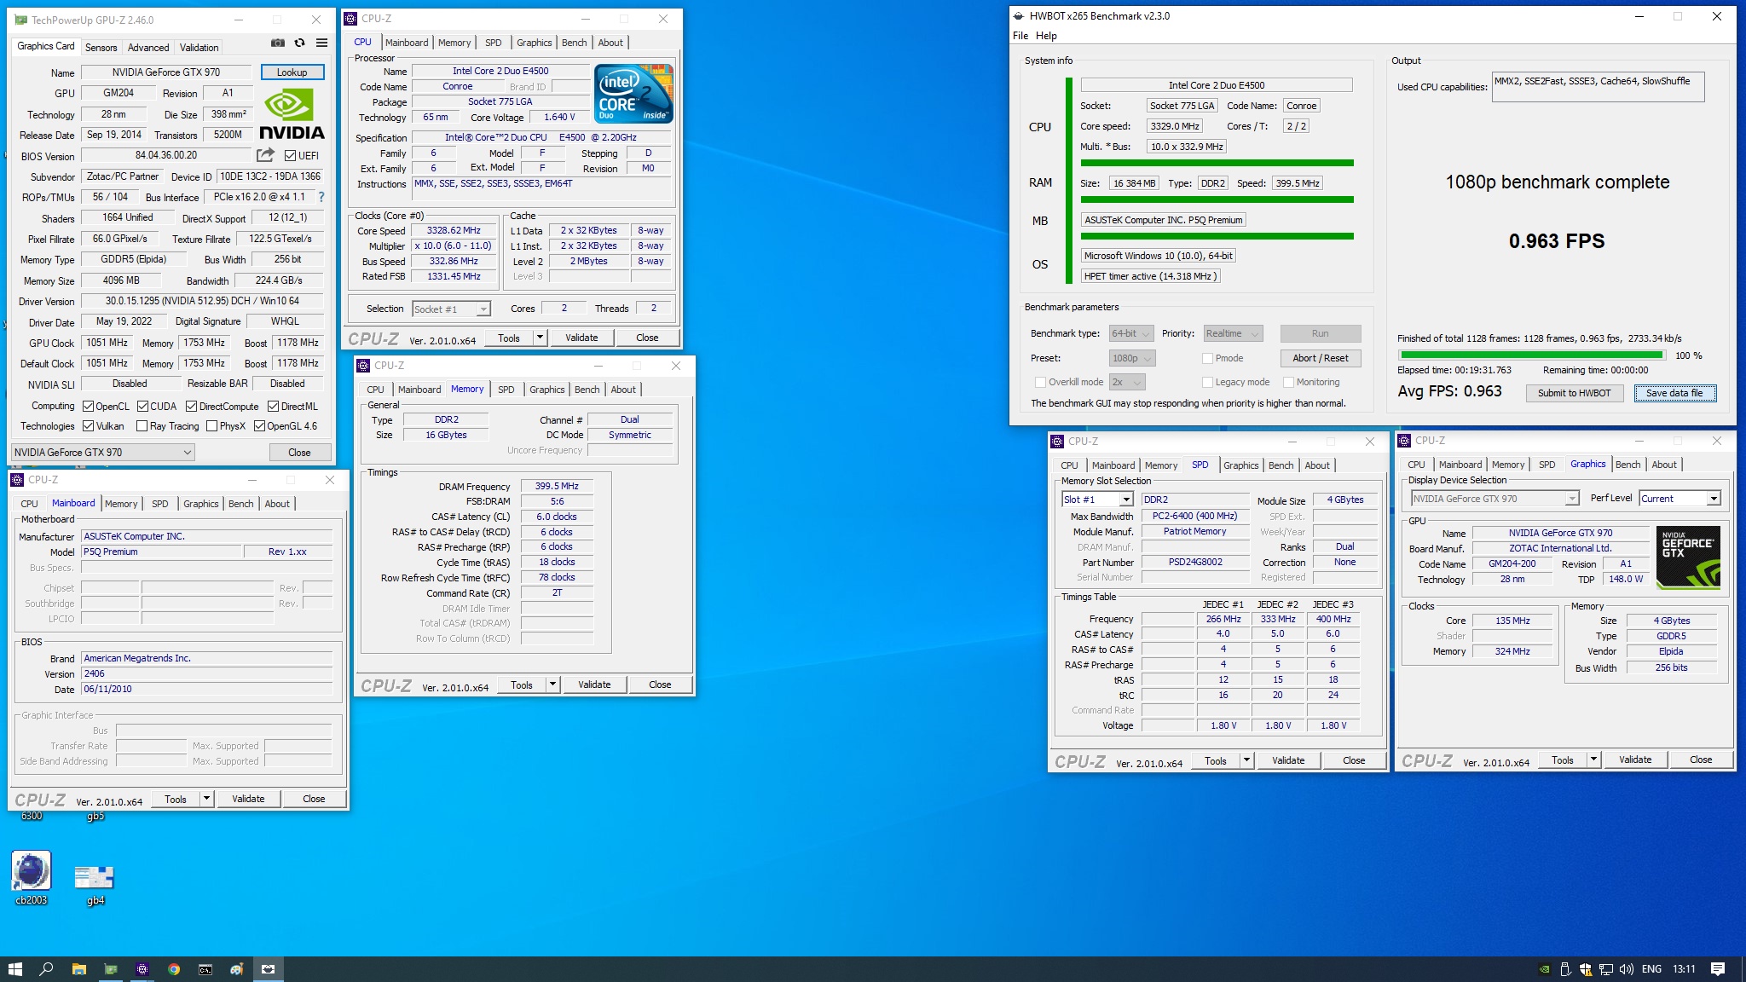Click the Bus Interface question mark icon

[x=321, y=197]
